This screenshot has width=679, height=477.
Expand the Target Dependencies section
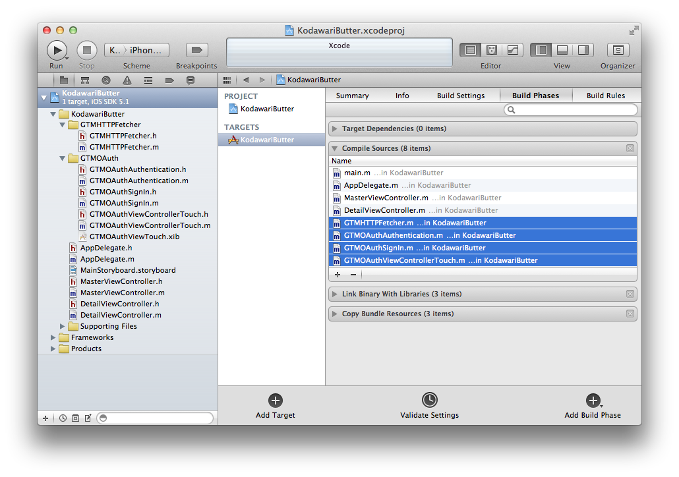tap(335, 129)
